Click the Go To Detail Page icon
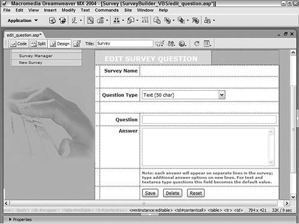Viewport: 299px width, 224px height. click(131, 20)
